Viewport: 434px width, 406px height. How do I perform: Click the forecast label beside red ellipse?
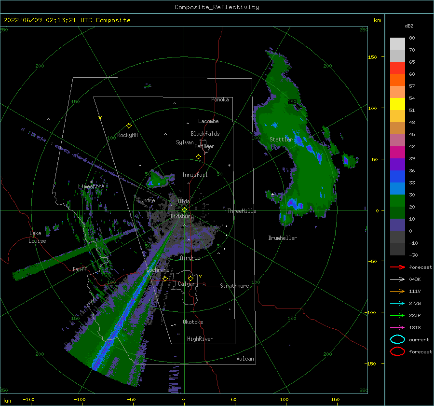420,351
